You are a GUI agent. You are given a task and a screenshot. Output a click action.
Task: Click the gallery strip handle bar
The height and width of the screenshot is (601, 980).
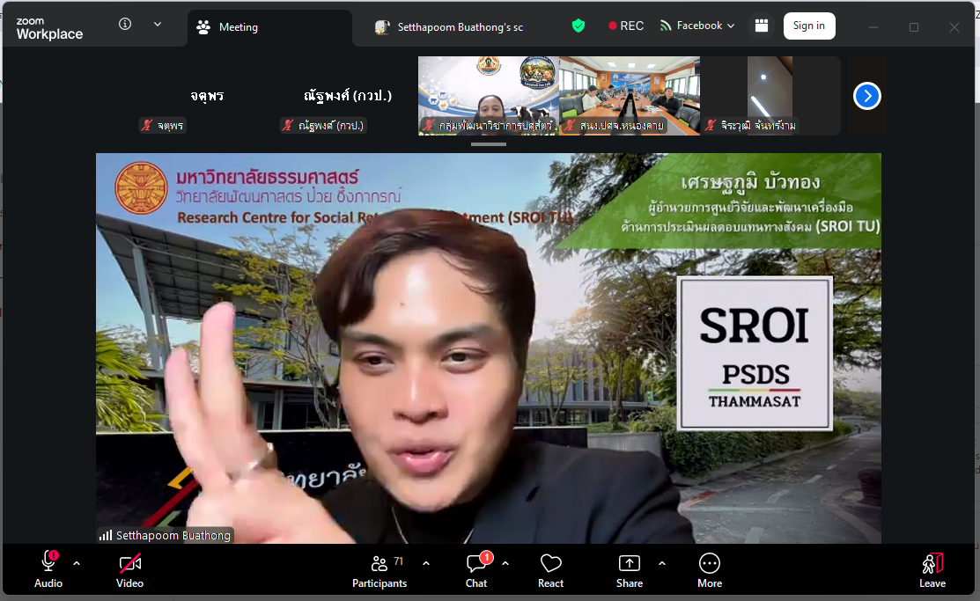coord(489,144)
